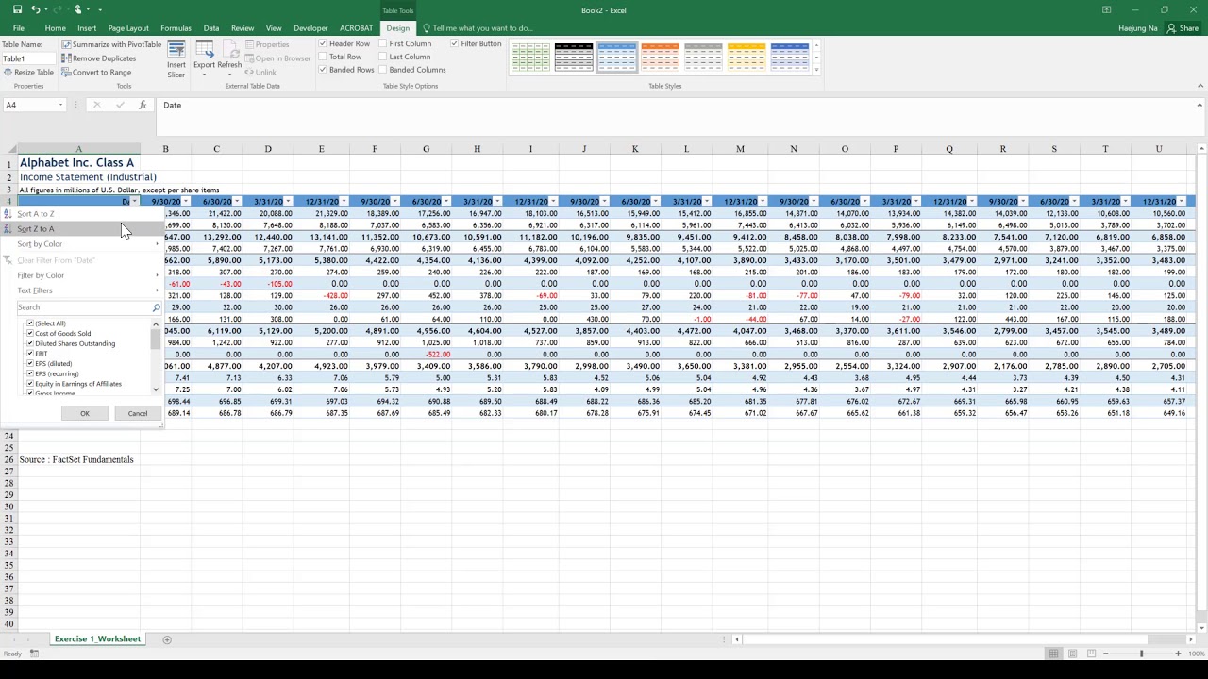Open filter dropdown on column B header 9/30/20
1208x679 pixels.
[x=185, y=202]
